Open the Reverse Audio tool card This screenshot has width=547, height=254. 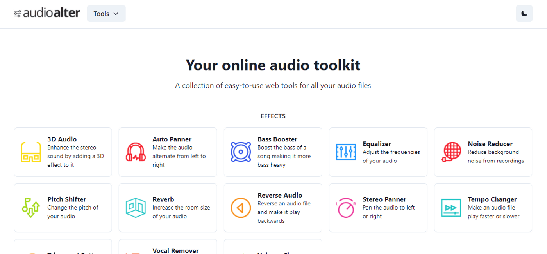273,208
